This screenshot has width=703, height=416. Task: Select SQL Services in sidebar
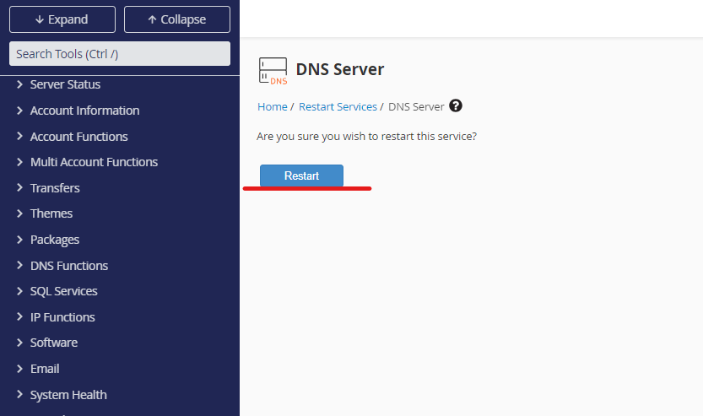63,291
